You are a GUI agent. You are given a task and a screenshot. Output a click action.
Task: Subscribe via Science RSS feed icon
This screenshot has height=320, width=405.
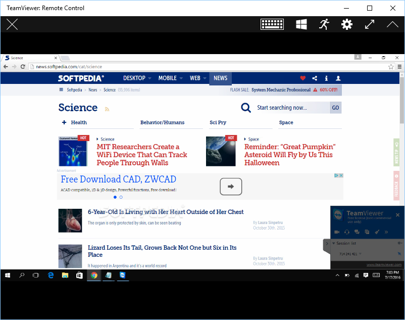click(107, 109)
